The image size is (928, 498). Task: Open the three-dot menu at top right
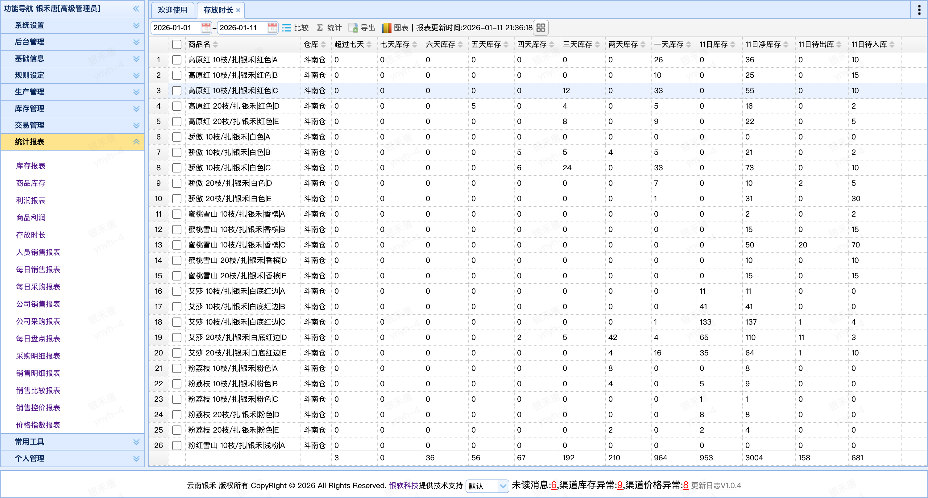coord(919,10)
